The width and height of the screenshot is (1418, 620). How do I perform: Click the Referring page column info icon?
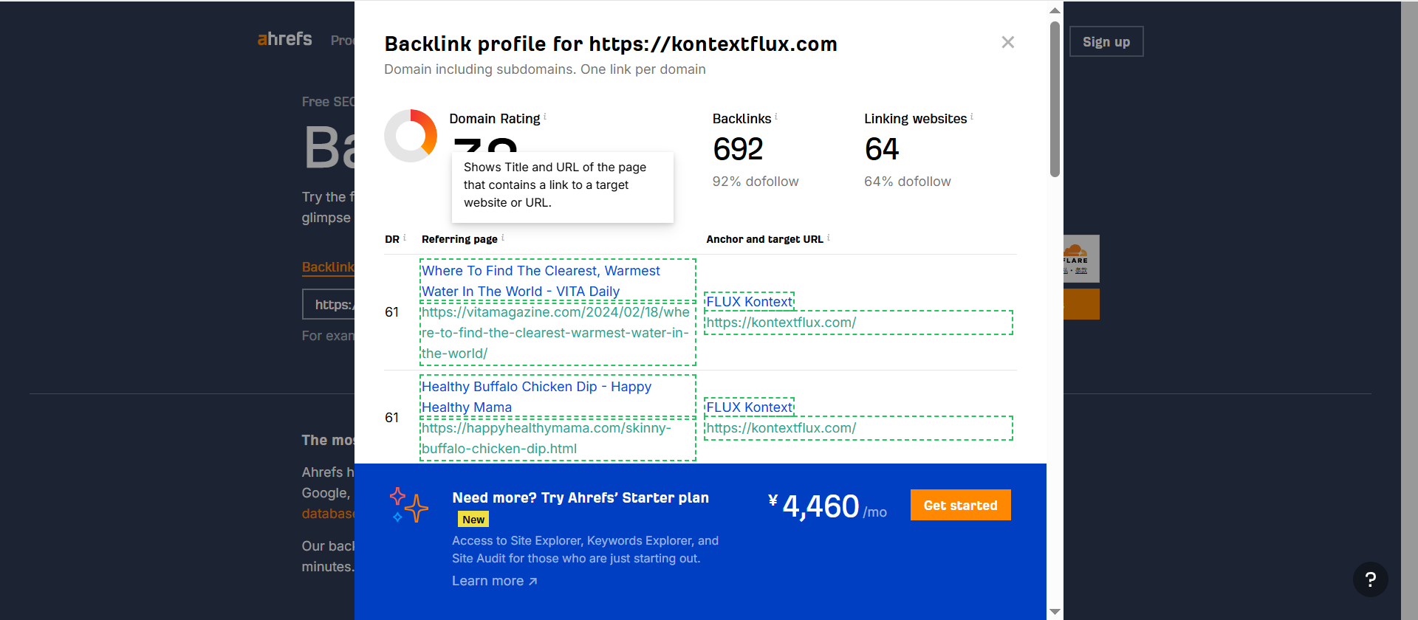coord(503,238)
